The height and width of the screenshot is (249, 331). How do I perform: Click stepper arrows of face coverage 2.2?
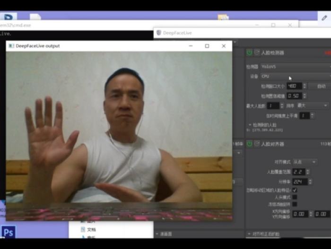(308, 172)
